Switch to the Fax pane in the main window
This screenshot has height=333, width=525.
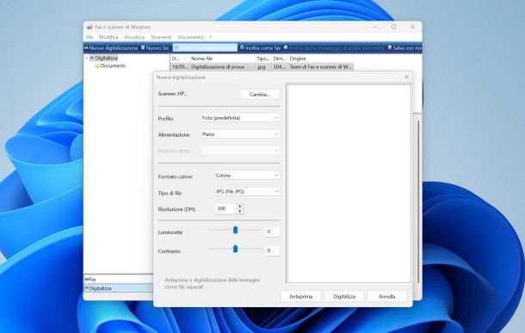coord(118,279)
